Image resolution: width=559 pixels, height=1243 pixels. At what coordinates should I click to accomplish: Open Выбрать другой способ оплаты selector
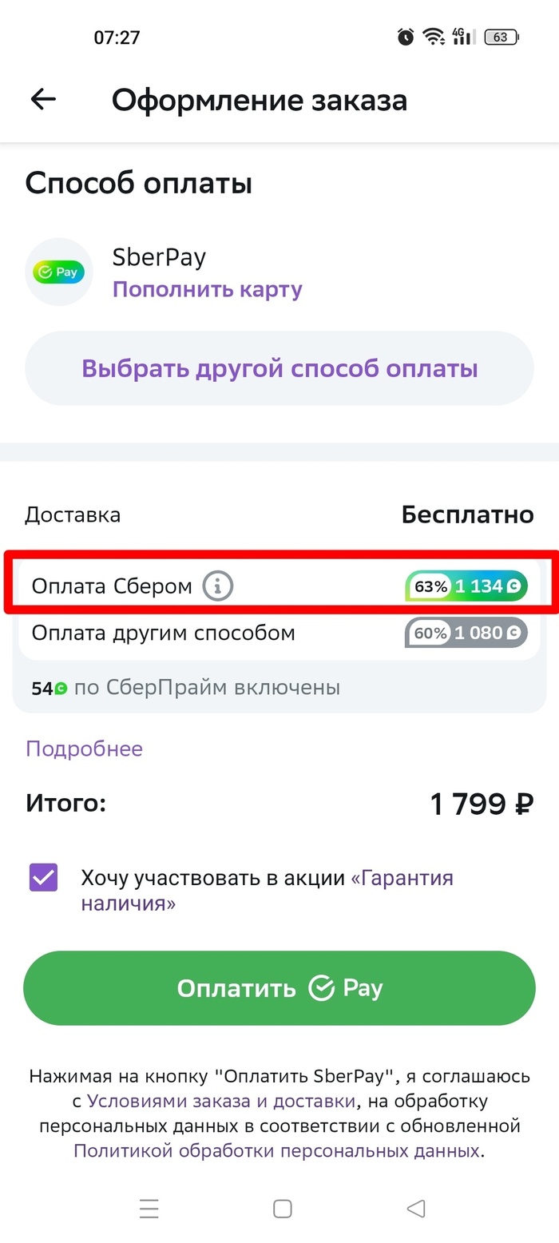[279, 368]
